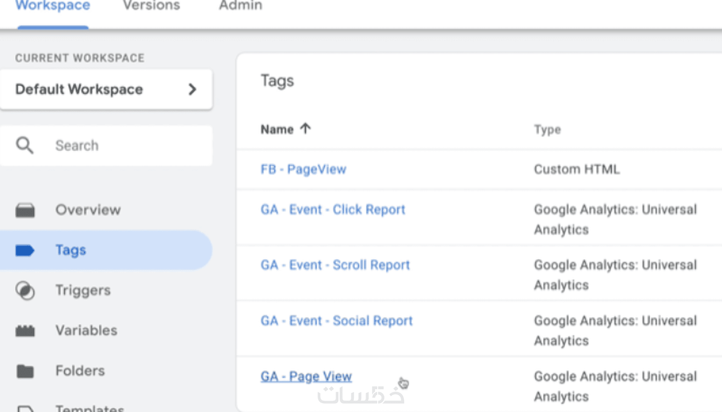Screen dimensions: 722x412
Task: Open GA - Event - Social Report tag
Action: 336,321
